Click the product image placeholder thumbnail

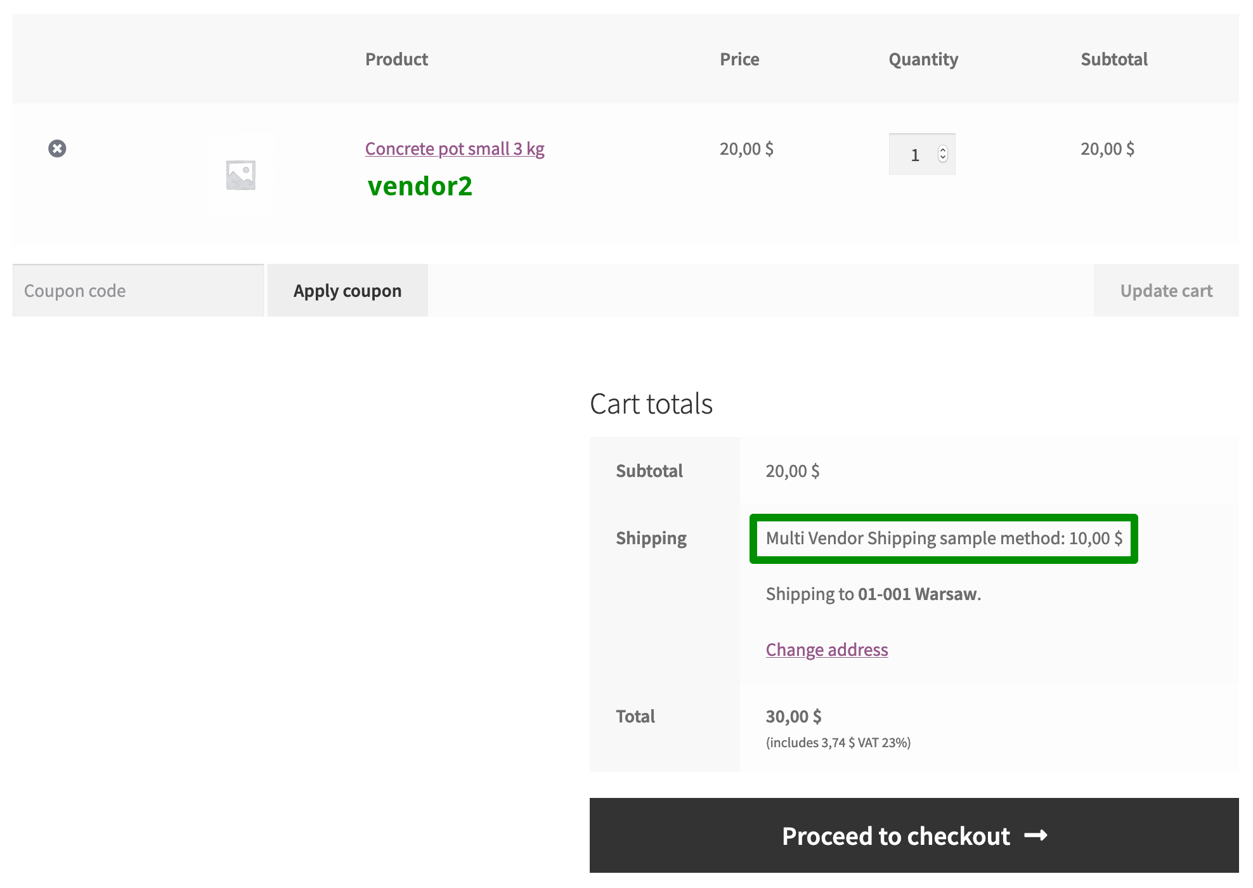point(241,174)
